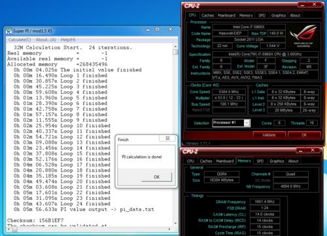Switch to Caches tab in lower CPU-Z window
This screenshot has height=236, width=327.
coord(206,161)
